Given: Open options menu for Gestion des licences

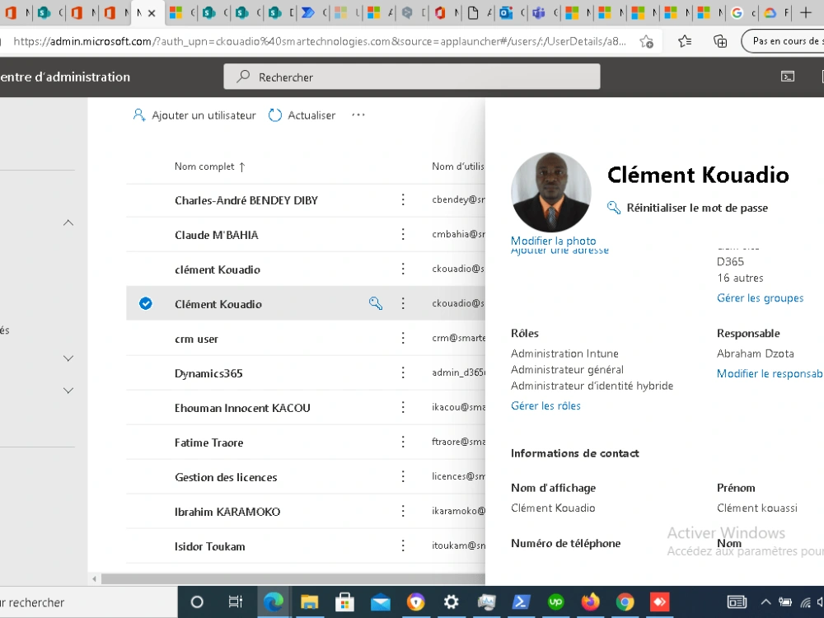Looking at the screenshot, I should coord(403,476).
